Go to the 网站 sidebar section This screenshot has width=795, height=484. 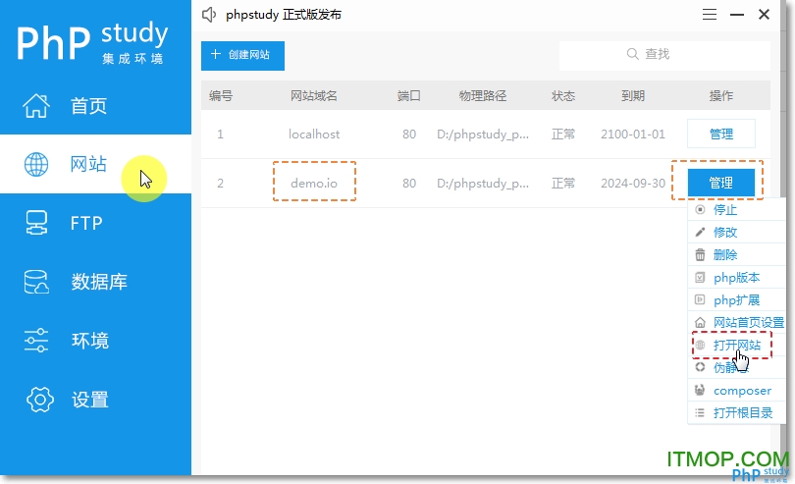point(95,164)
